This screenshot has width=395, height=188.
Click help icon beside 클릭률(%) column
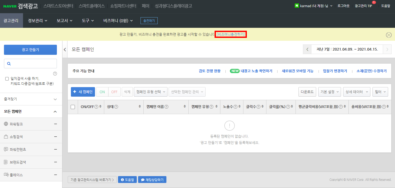point(288,107)
